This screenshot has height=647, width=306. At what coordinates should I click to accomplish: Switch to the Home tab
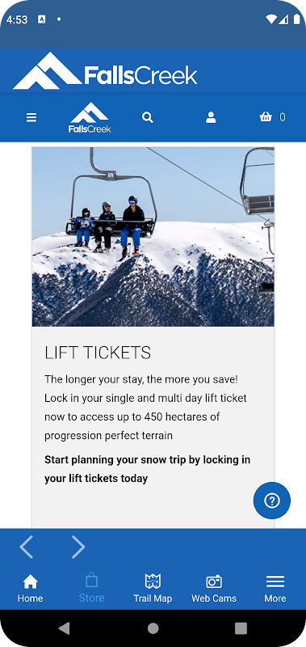click(31, 588)
